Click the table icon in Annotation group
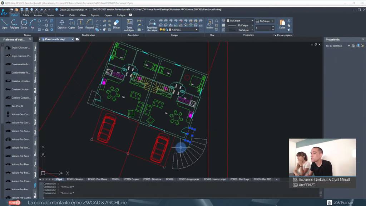 pos(139,30)
